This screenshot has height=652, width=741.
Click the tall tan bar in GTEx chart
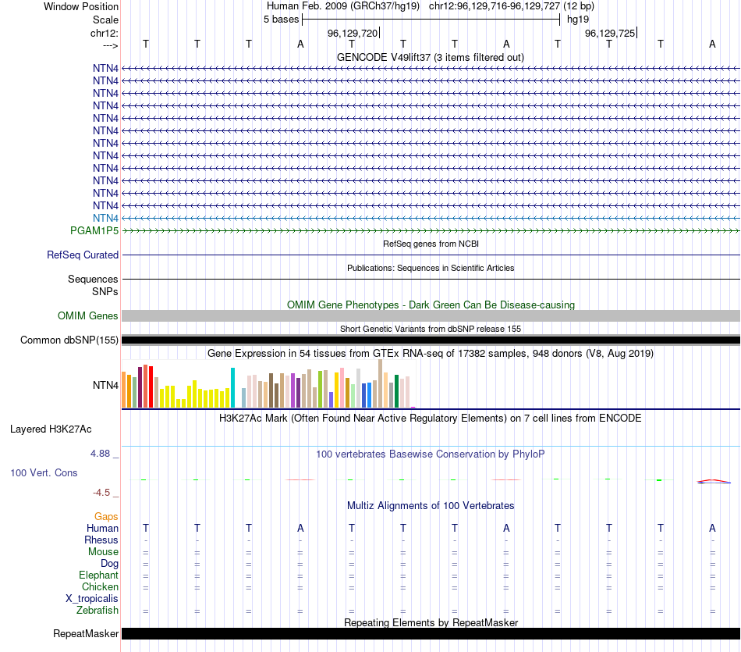(x=380, y=383)
